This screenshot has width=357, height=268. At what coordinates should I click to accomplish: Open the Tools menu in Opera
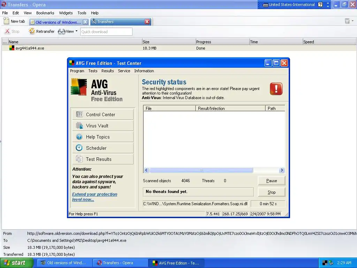tap(82, 13)
